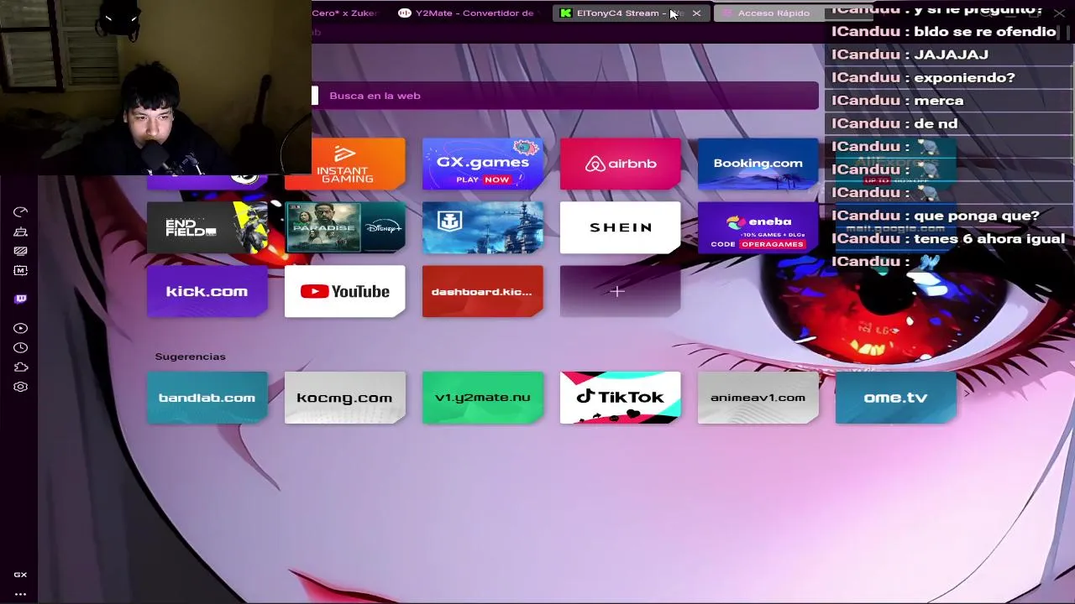Open kick.com speed dial tile
The height and width of the screenshot is (604, 1075).
point(207,291)
